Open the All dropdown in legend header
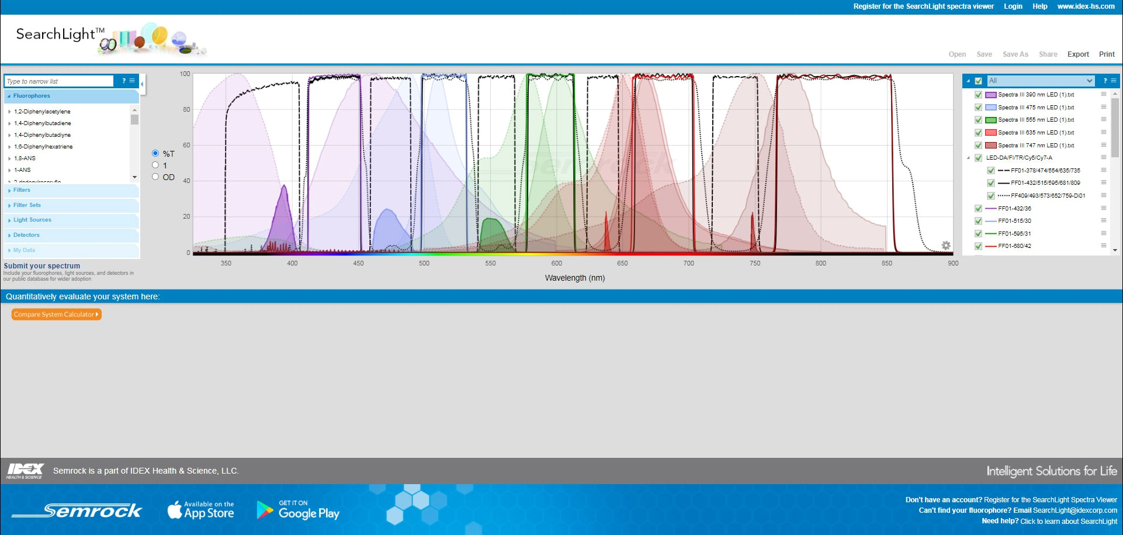 tap(1041, 81)
